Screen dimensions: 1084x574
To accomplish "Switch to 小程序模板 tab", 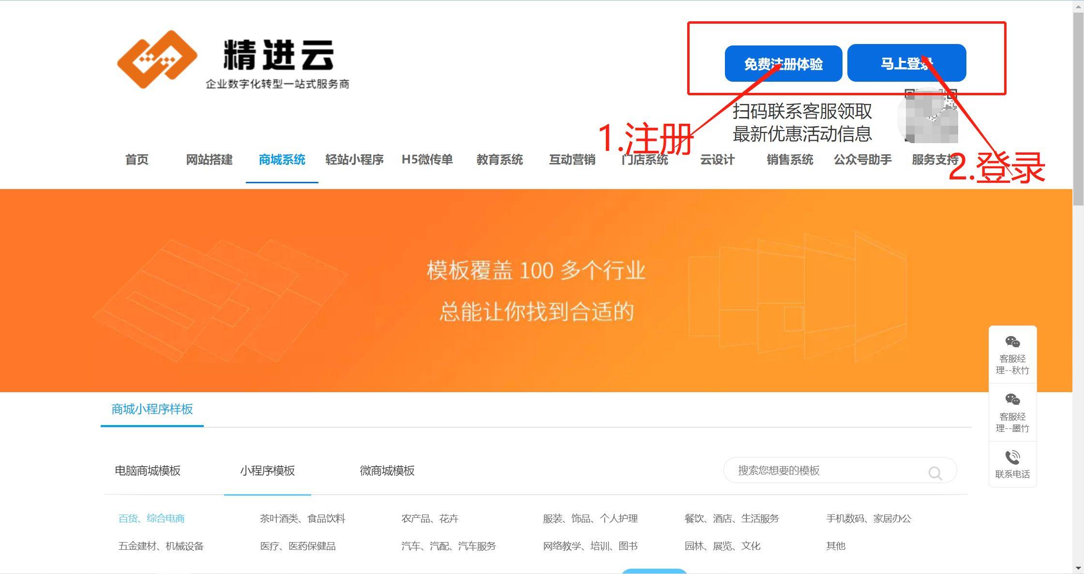I will 268,471.
